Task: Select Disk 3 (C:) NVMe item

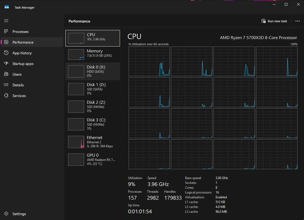Action: tap(93, 124)
